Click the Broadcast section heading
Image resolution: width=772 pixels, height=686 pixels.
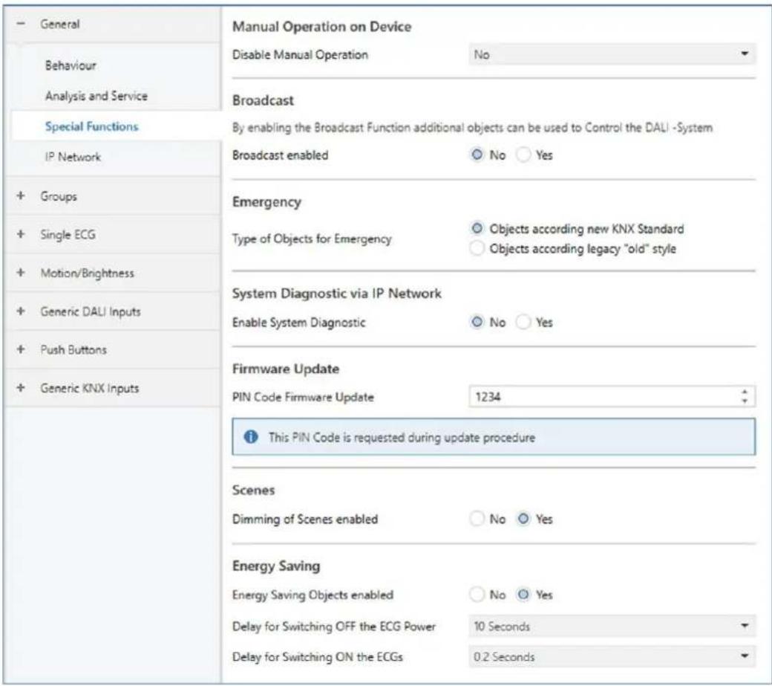point(263,100)
